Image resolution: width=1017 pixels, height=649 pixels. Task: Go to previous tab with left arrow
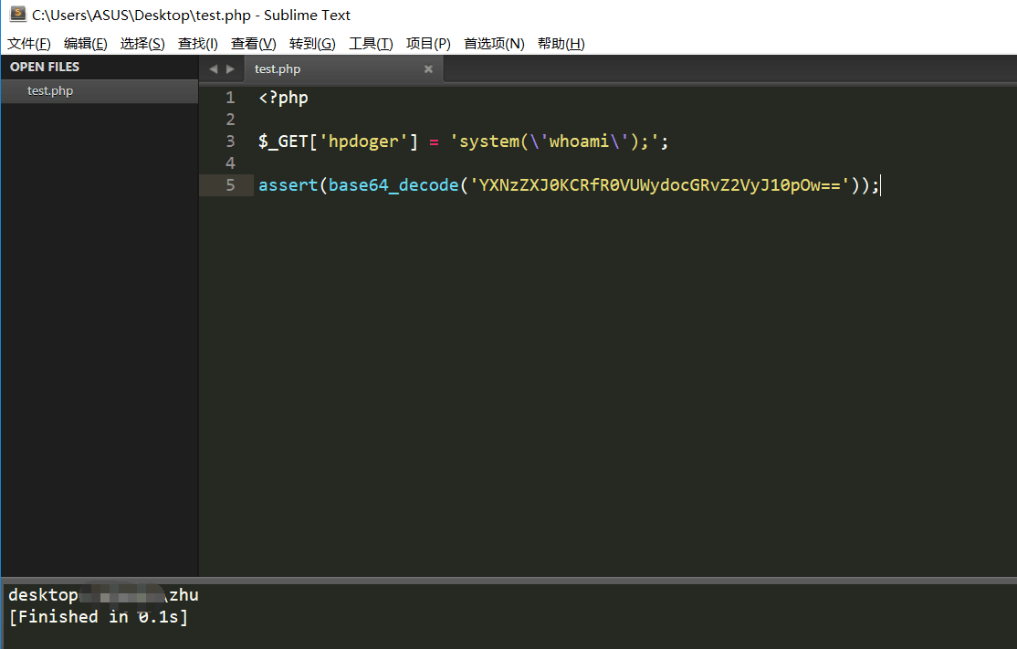[214, 68]
